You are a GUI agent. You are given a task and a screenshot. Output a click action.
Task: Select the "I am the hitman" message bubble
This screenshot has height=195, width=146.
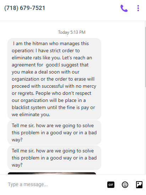54,79
